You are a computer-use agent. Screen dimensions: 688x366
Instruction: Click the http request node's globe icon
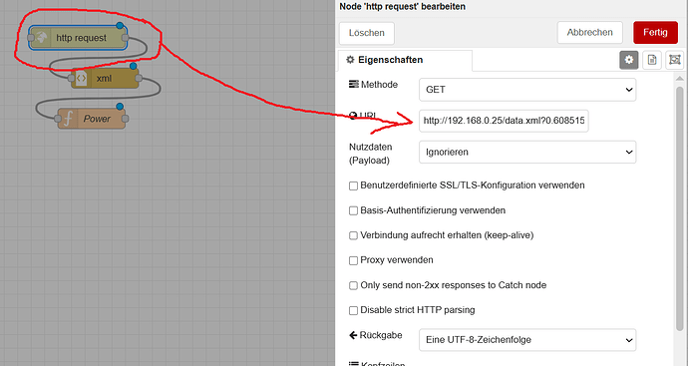pyautogui.click(x=41, y=38)
